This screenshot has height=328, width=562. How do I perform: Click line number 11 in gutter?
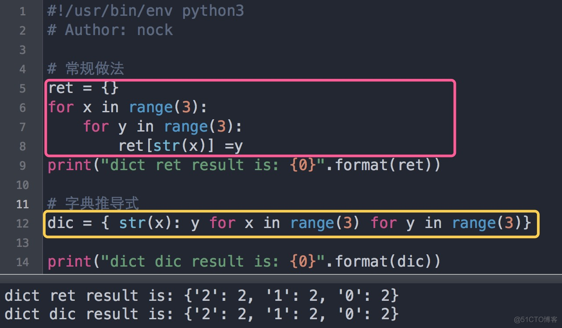click(x=22, y=204)
